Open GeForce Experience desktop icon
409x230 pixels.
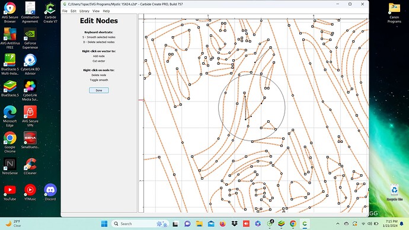click(x=30, y=39)
